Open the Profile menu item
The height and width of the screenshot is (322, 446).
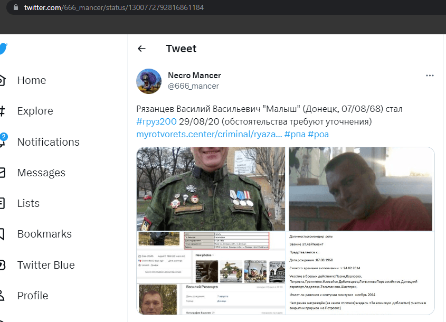(32, 296)
